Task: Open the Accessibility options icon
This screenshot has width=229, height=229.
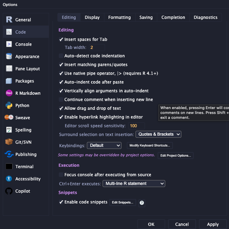Action: click(9, 179)
